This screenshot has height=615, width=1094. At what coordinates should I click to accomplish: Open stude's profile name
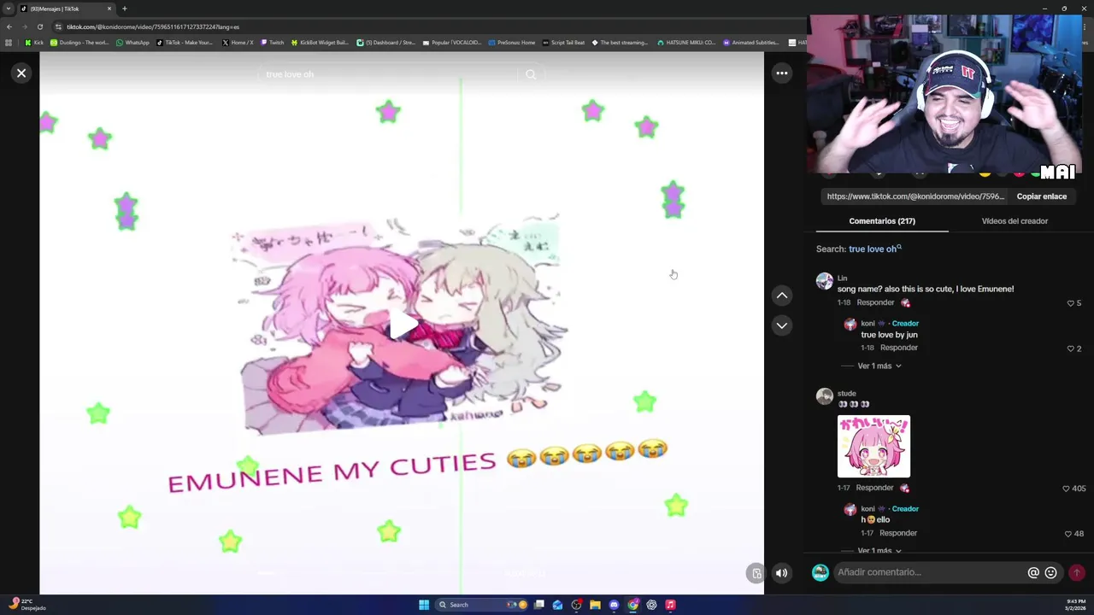coord(846,394)
